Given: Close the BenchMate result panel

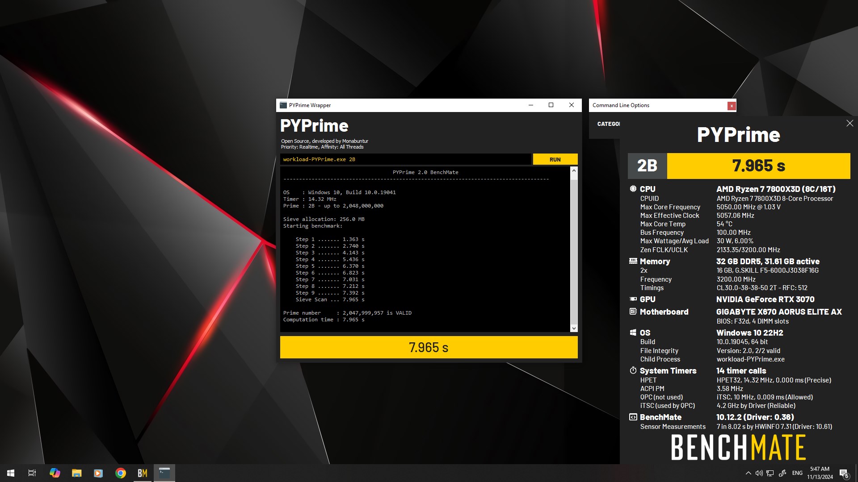Looking at the screenshot, I should [x=850, y=123].
